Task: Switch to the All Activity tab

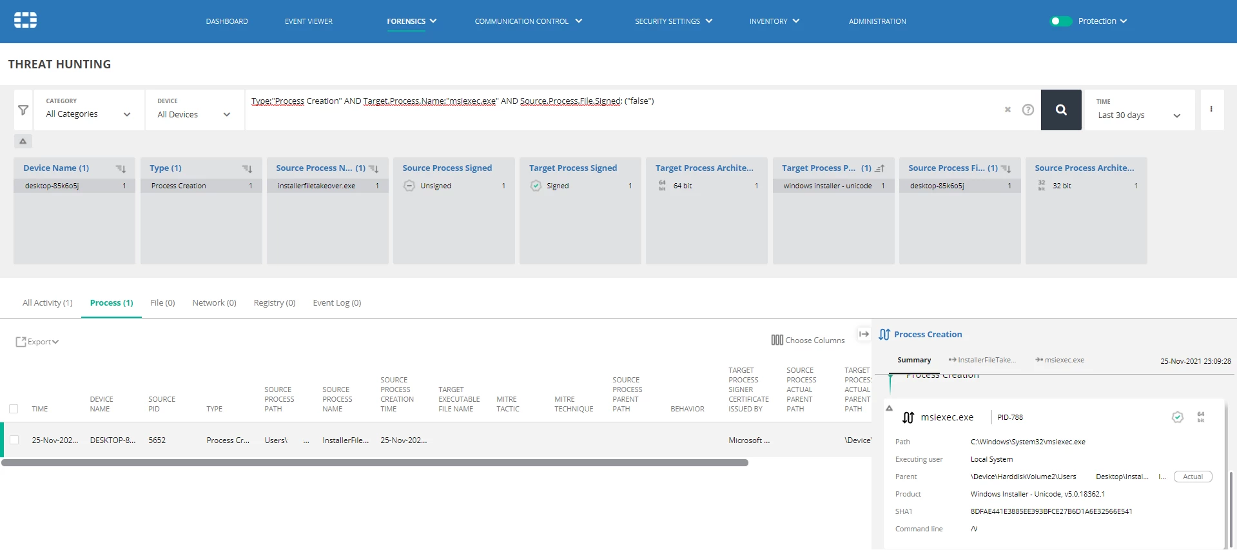Action: [48, 302]
